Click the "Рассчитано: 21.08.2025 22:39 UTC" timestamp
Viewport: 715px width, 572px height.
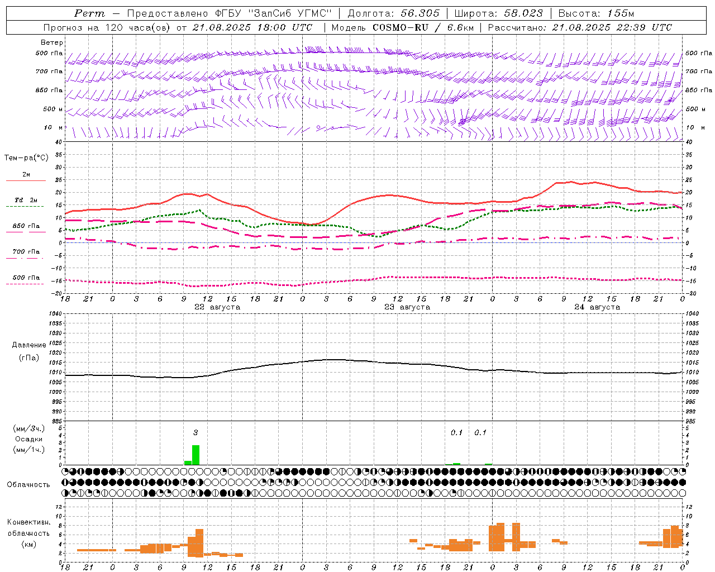click(x=580, y=27)
